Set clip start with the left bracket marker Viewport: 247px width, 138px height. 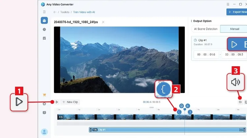point(179,112)
